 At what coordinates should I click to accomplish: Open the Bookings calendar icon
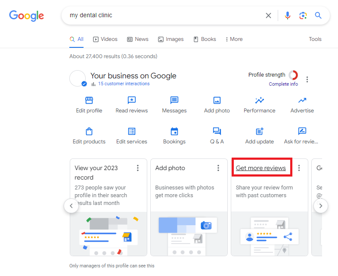(x=174, y=131)
